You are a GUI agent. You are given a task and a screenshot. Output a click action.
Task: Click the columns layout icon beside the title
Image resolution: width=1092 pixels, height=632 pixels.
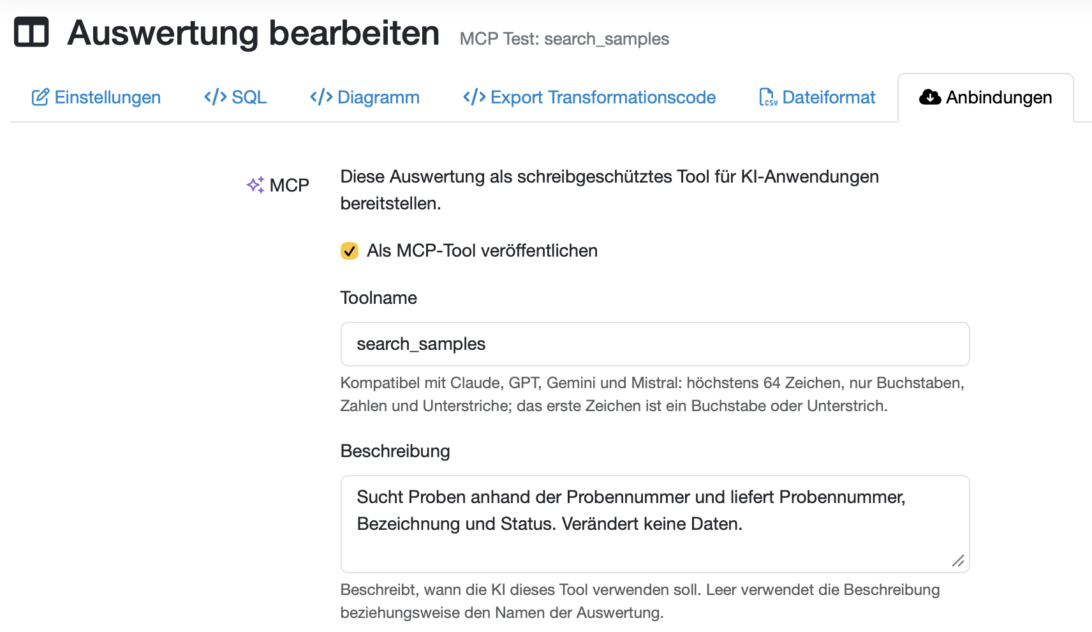click(31, 32)
